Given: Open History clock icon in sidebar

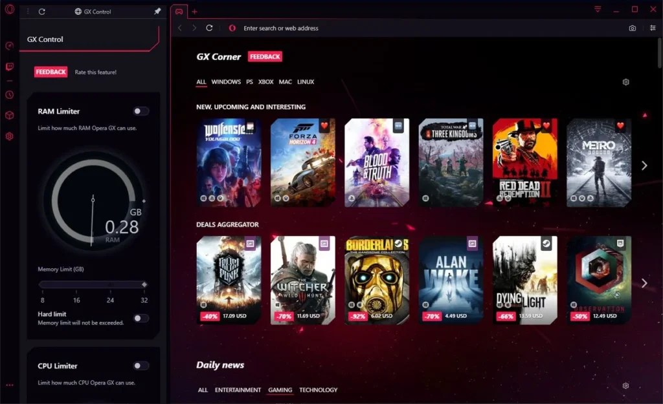Looking at the screenshot, I should pos(9,95).
